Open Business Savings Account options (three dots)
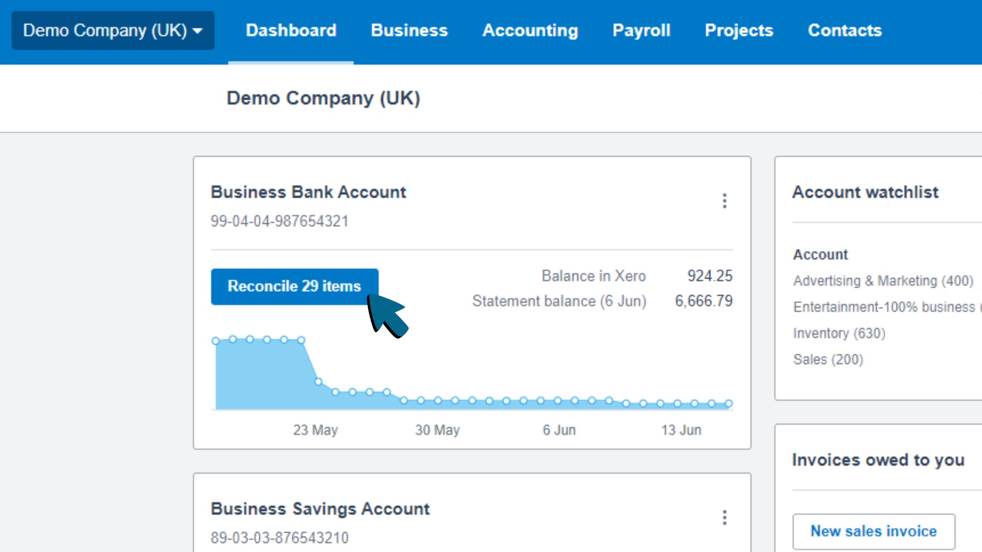The height and width of the screenshot is (552, 982). pyautogui.click(x=725, y=518)
